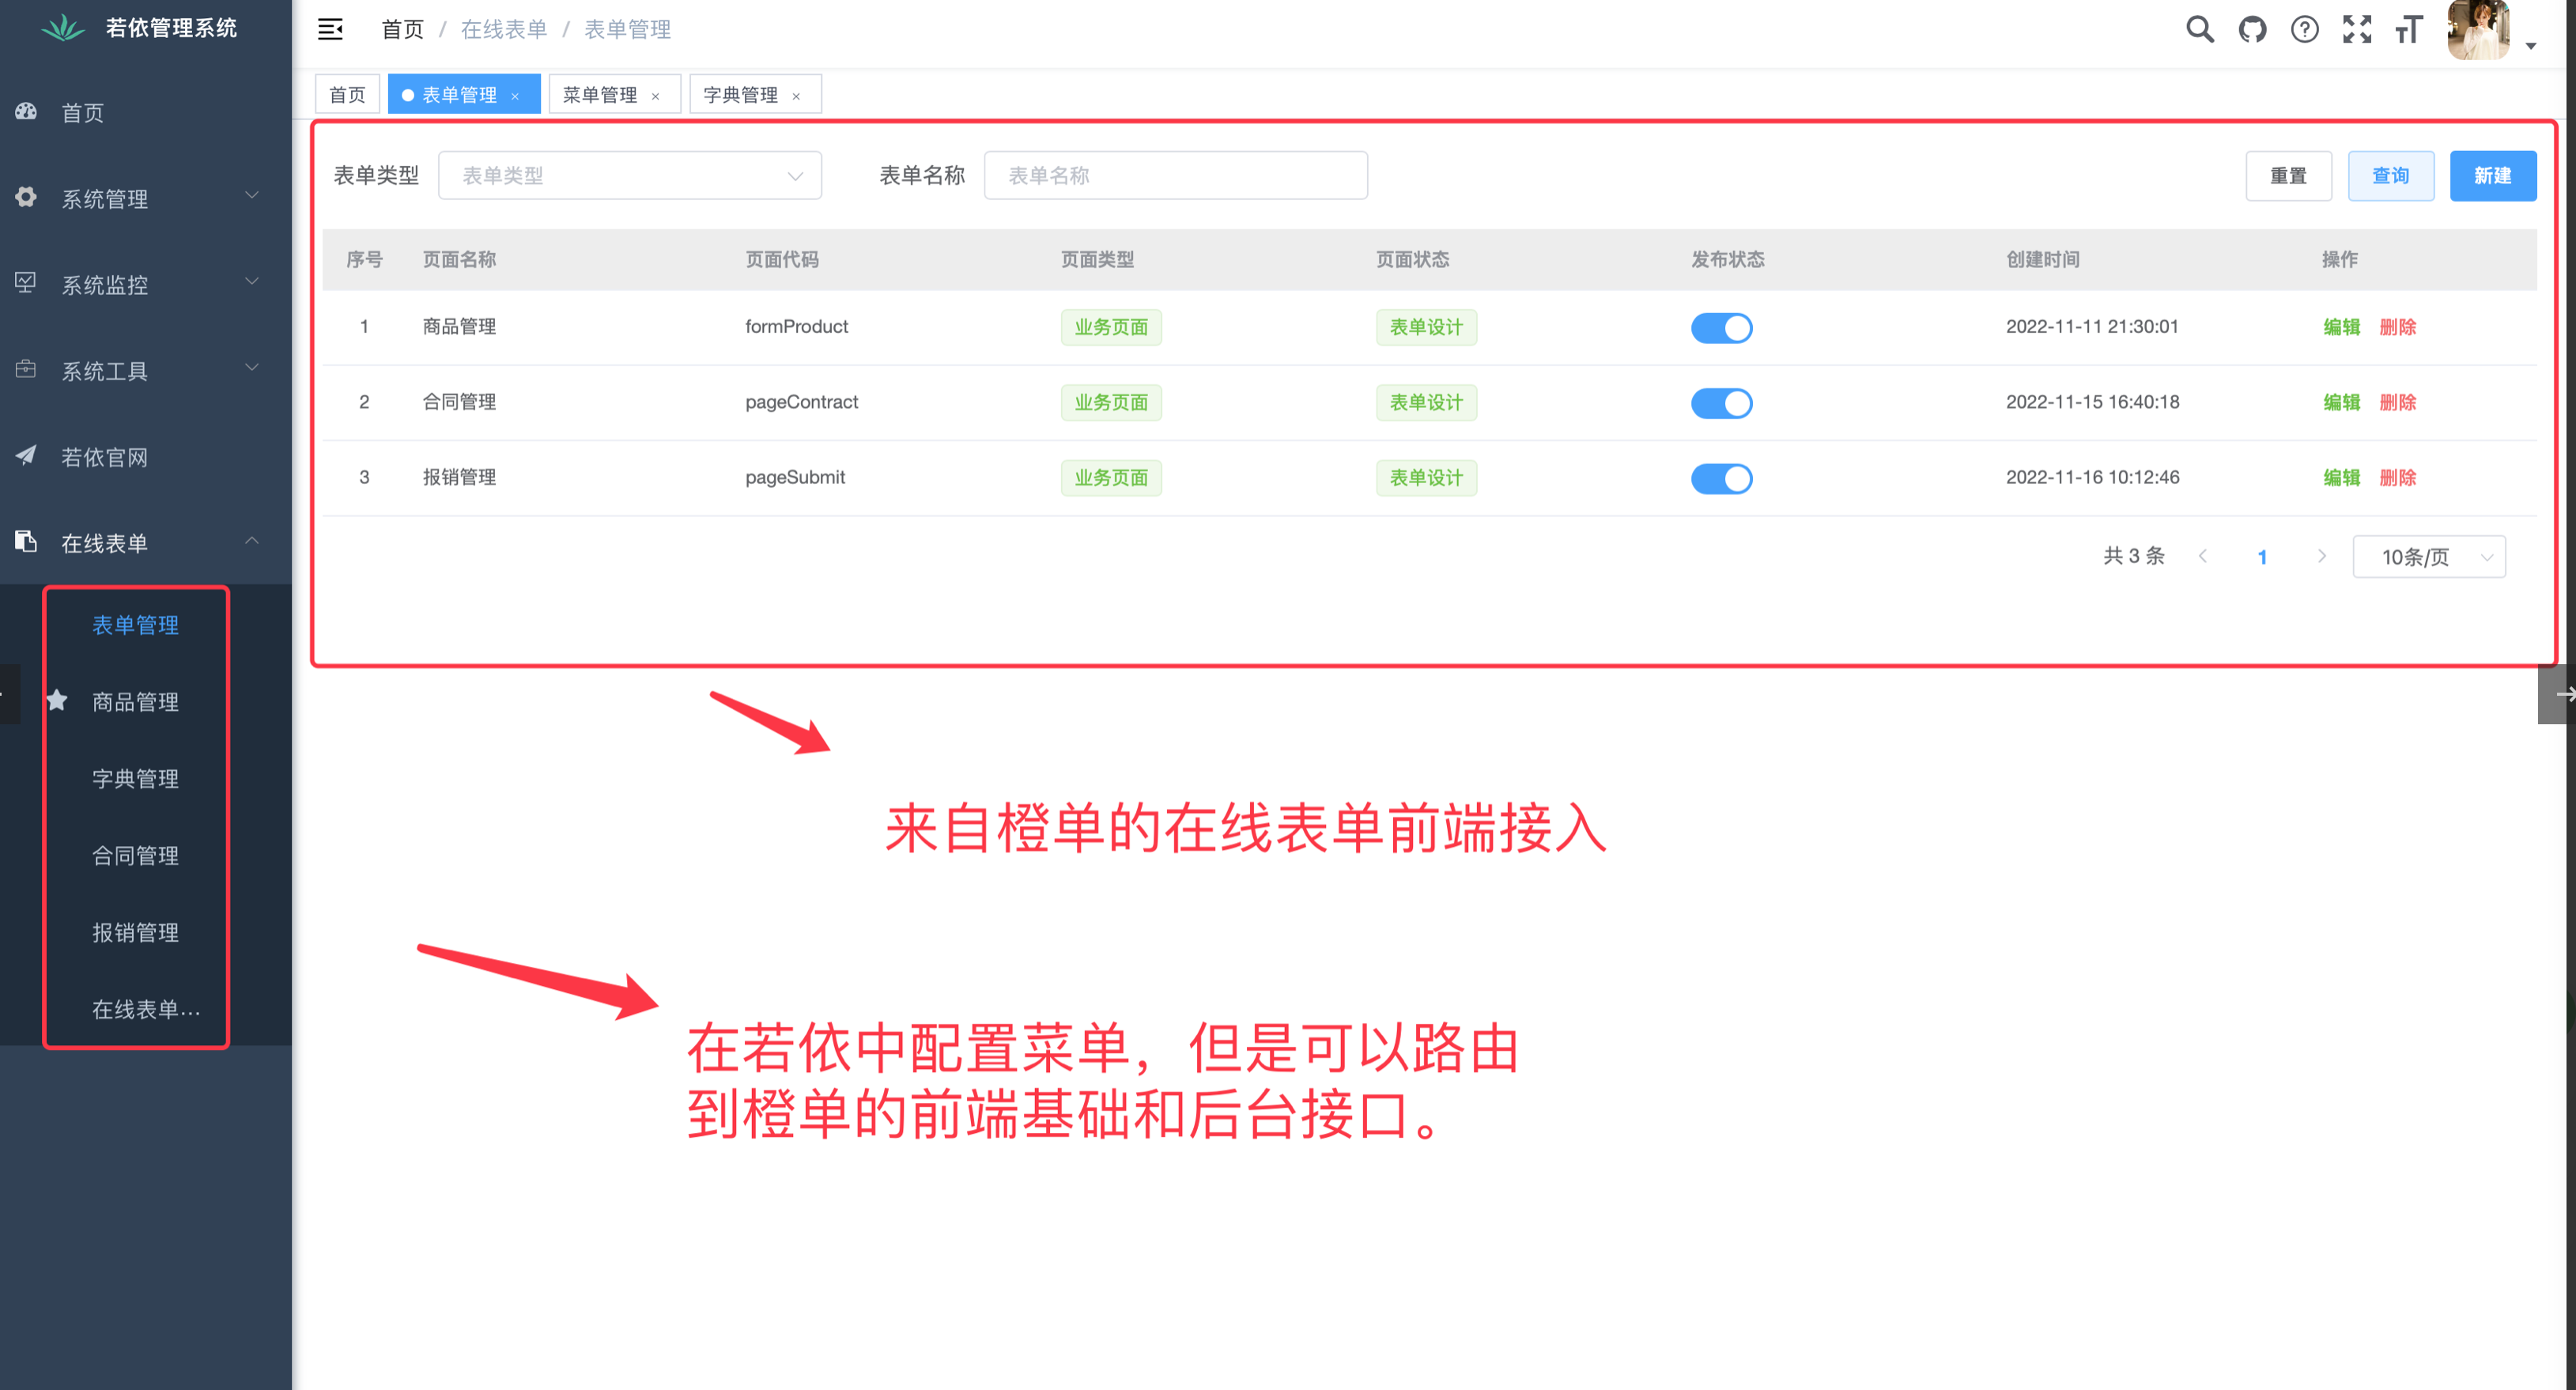Collapse sidebar with hamburger icon
Screen dimensions: 2576x1390
330,29
